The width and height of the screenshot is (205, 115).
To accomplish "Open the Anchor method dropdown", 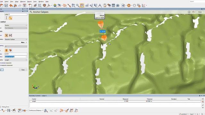I will coord(16,25).
